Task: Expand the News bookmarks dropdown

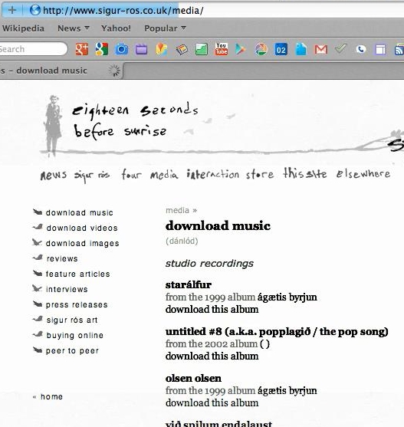Action: (74, 28)
